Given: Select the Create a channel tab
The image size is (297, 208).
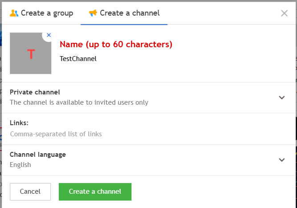Looking at the screenshot, I should click(124, 13).
